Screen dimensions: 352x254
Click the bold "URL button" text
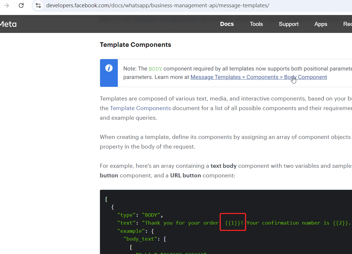point(185,176)
